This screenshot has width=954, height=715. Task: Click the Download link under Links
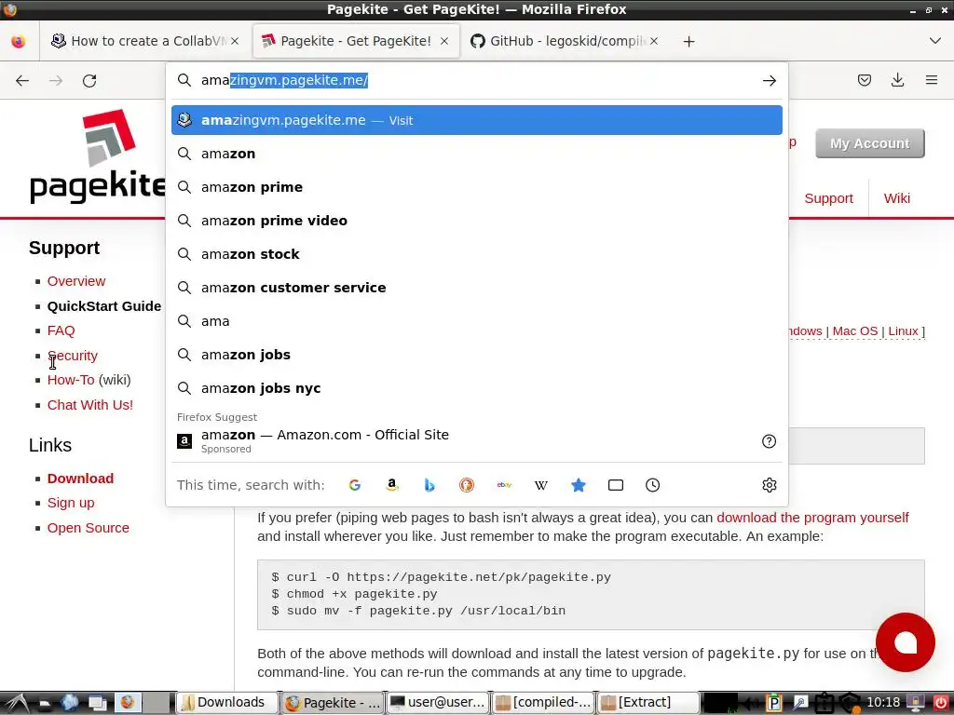pos(80,478)
